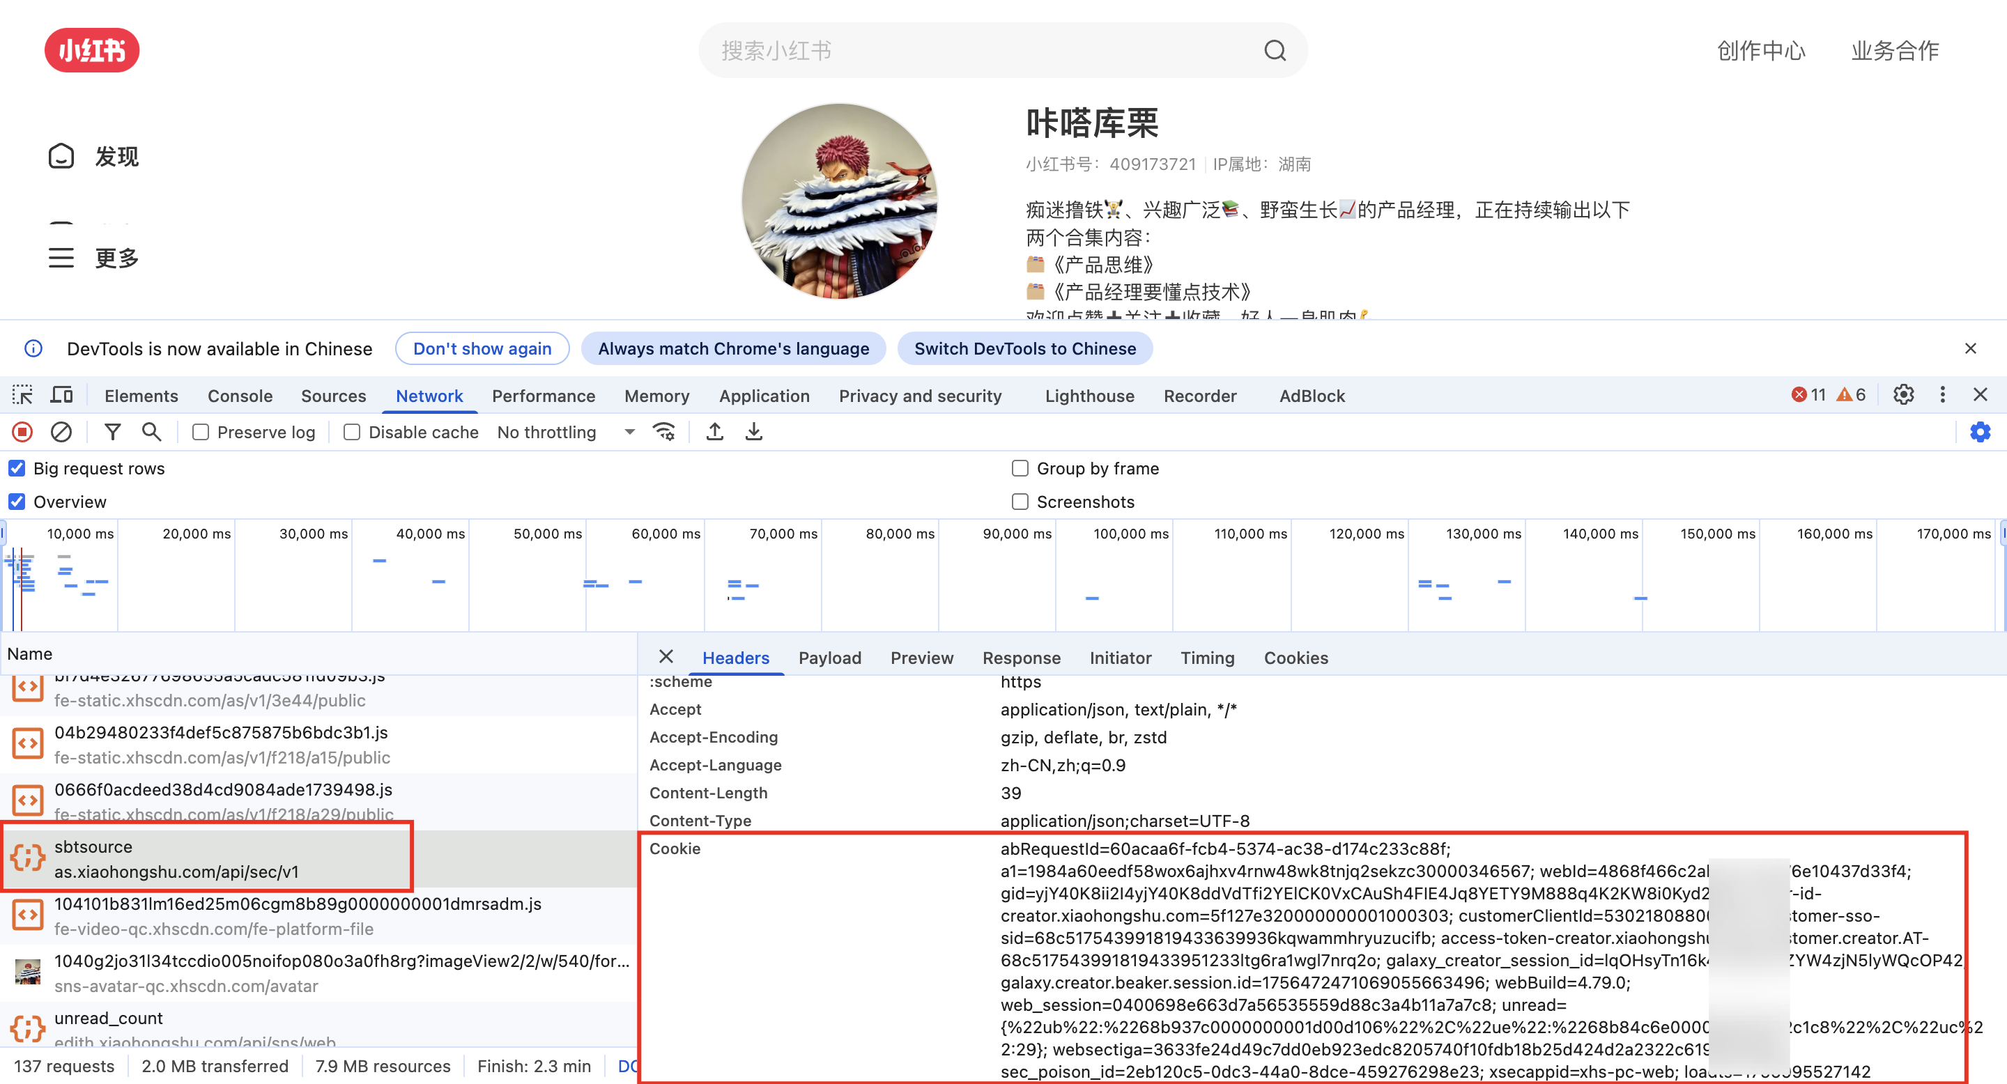Open the AdBlock tab

pyautogui.click(x=1312, y=396)
